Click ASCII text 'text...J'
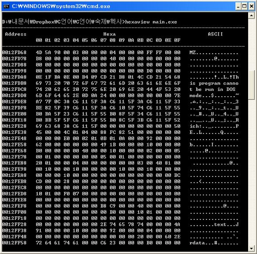The width and height of the screenshot is (257, 254). tap(226, 224)
